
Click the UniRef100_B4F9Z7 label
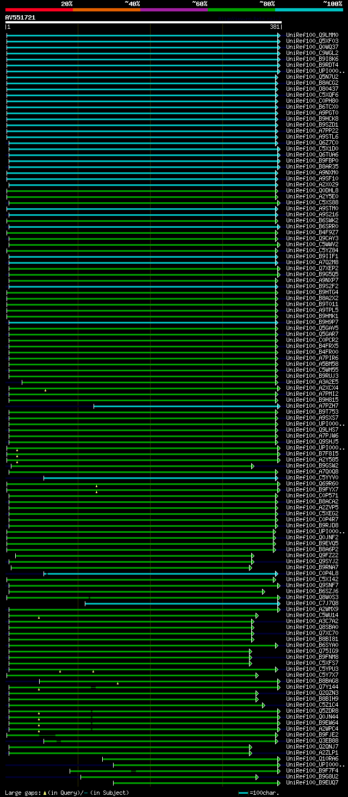312,233
